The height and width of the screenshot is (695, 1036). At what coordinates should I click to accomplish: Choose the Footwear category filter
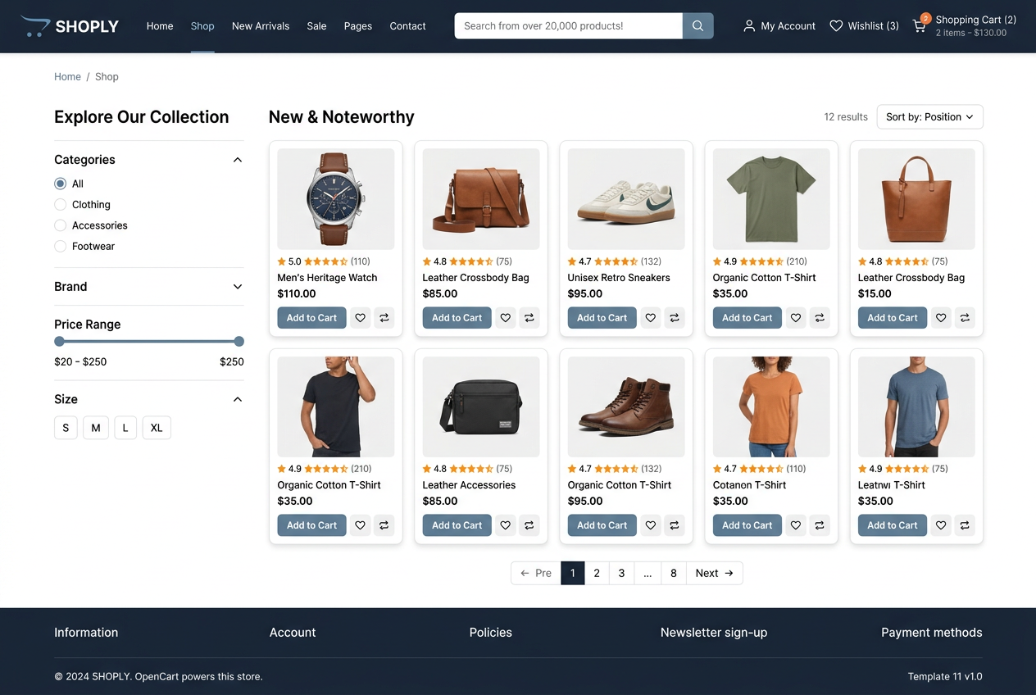click(60, 247)
